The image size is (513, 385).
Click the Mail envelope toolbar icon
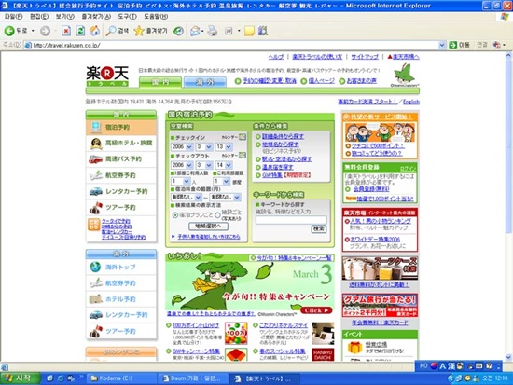(x=195, y=31)
